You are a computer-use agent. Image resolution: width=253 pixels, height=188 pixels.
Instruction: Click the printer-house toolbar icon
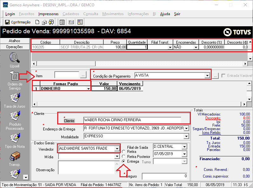pyautogui.click(x=44, y=22)
